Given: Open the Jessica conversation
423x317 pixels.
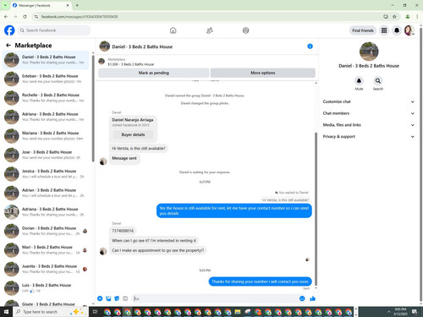Looking at the screenshot, I should (46, 174).
